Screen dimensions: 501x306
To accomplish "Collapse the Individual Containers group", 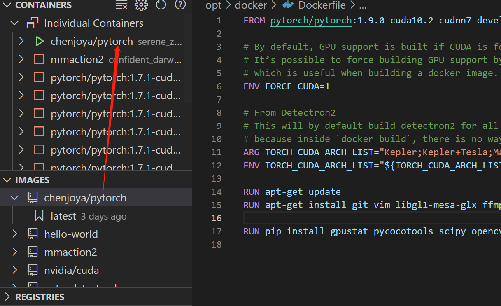I will (x=14, y=23).
